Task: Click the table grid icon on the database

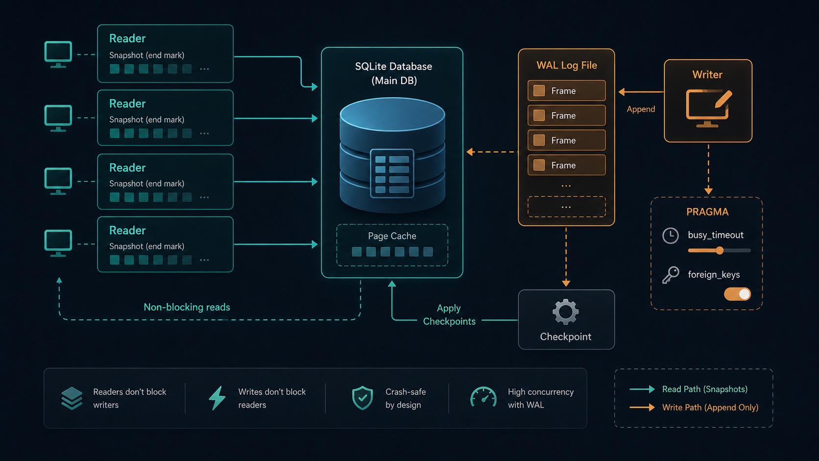Action: [x=392, y=173]
